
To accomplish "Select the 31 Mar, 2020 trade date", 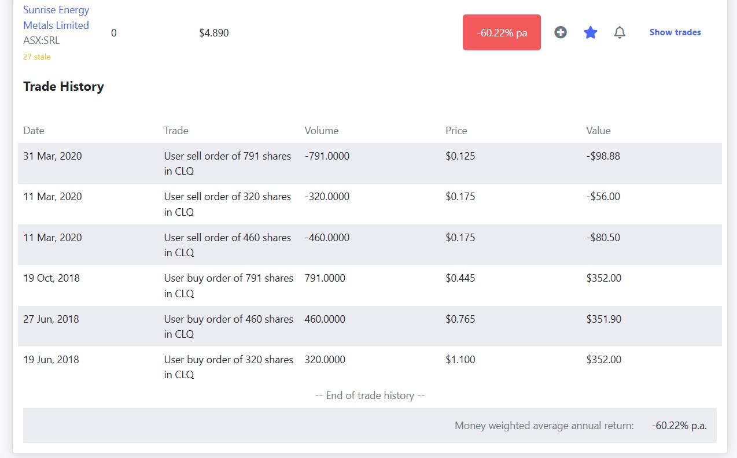I will coord(52,156).
